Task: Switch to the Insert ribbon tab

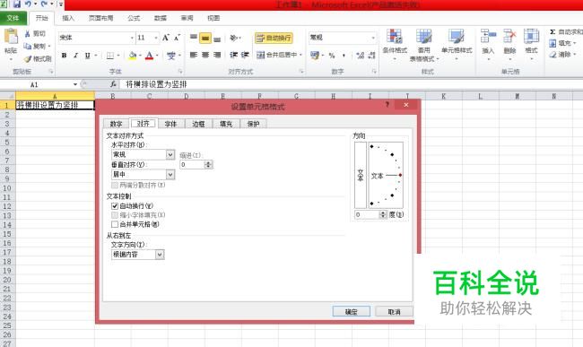Action: coord(68,18)
